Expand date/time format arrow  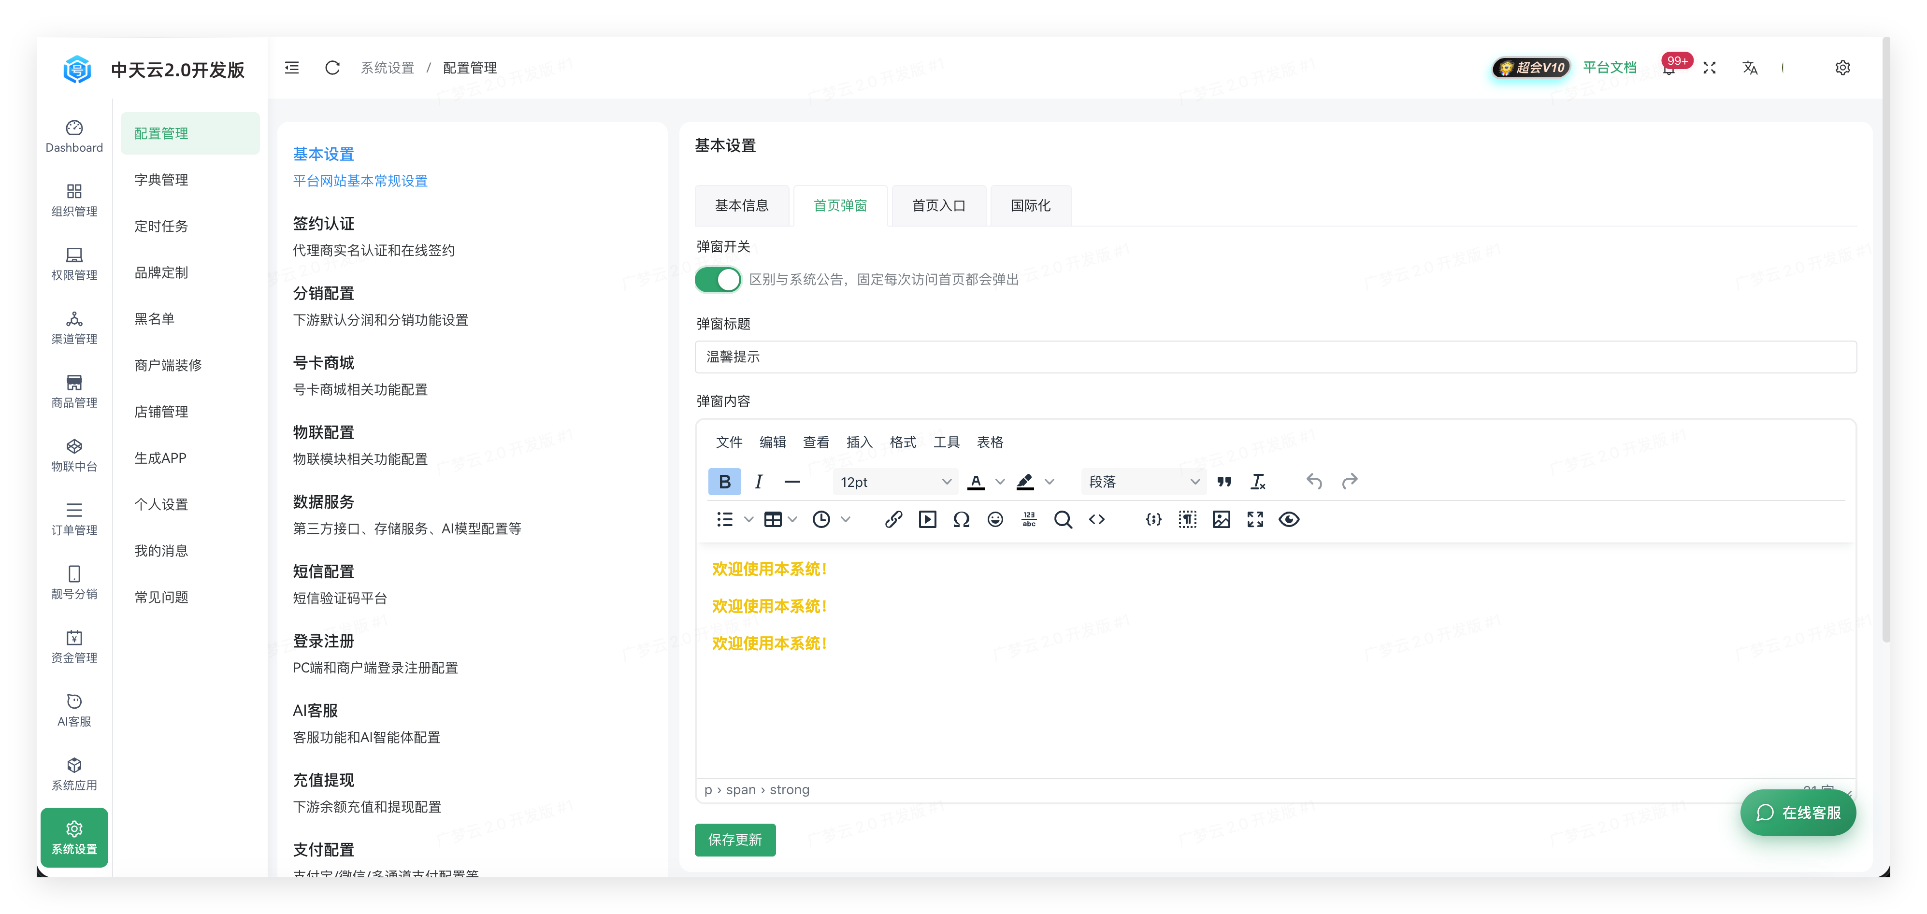846,519
